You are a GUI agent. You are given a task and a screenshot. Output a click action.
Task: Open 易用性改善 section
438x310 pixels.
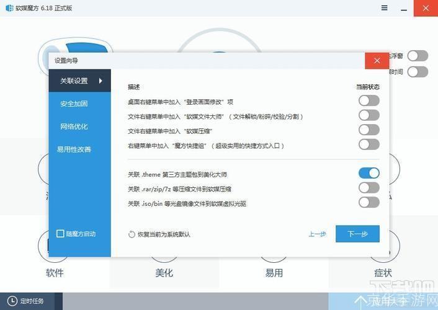coord(74,149)
